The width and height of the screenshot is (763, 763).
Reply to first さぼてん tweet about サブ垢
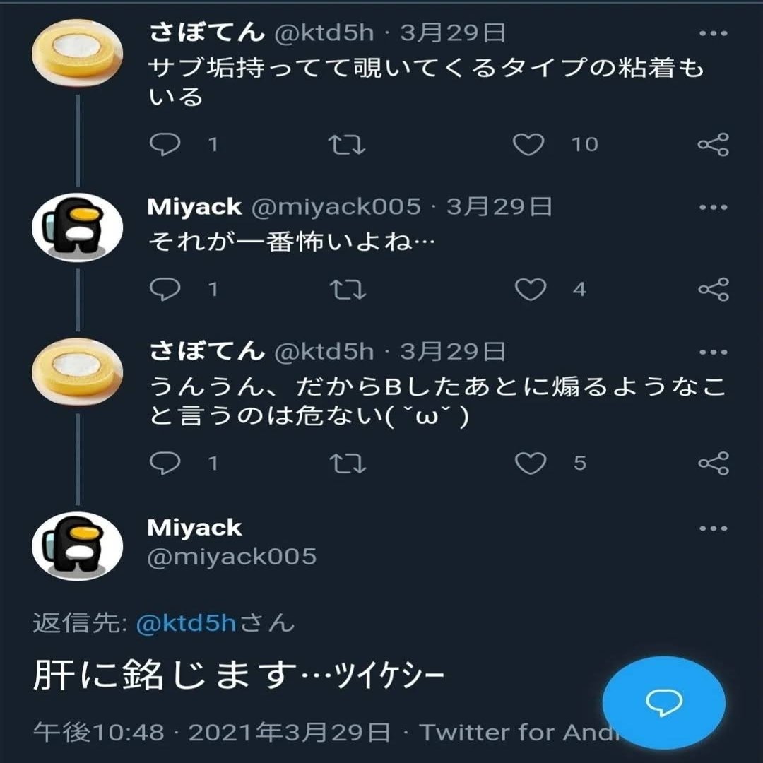(166, 145)
